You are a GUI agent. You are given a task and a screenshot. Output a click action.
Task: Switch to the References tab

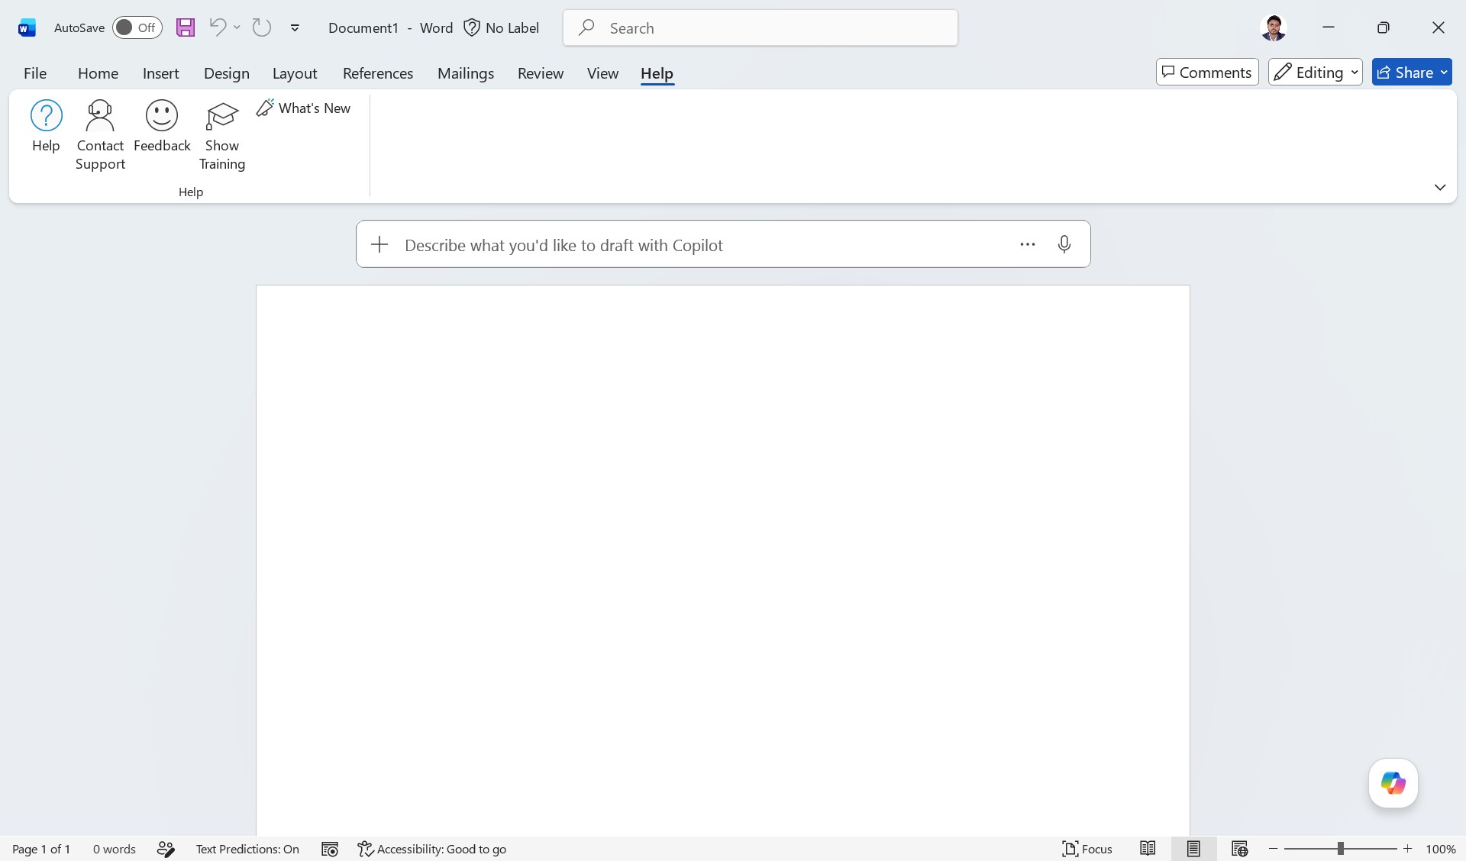(x=378, y=73)
